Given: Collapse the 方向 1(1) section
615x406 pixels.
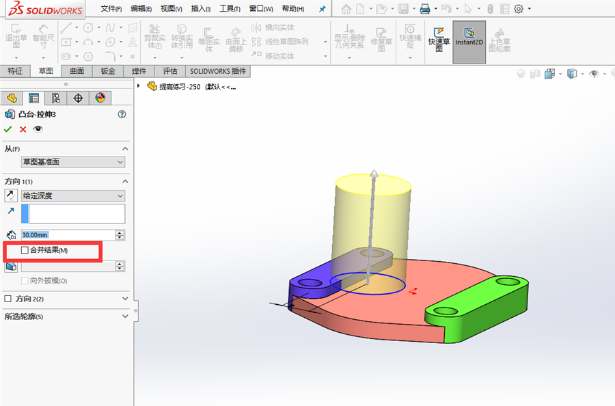Looking at the screenshot, I should [x=125, y=181].
